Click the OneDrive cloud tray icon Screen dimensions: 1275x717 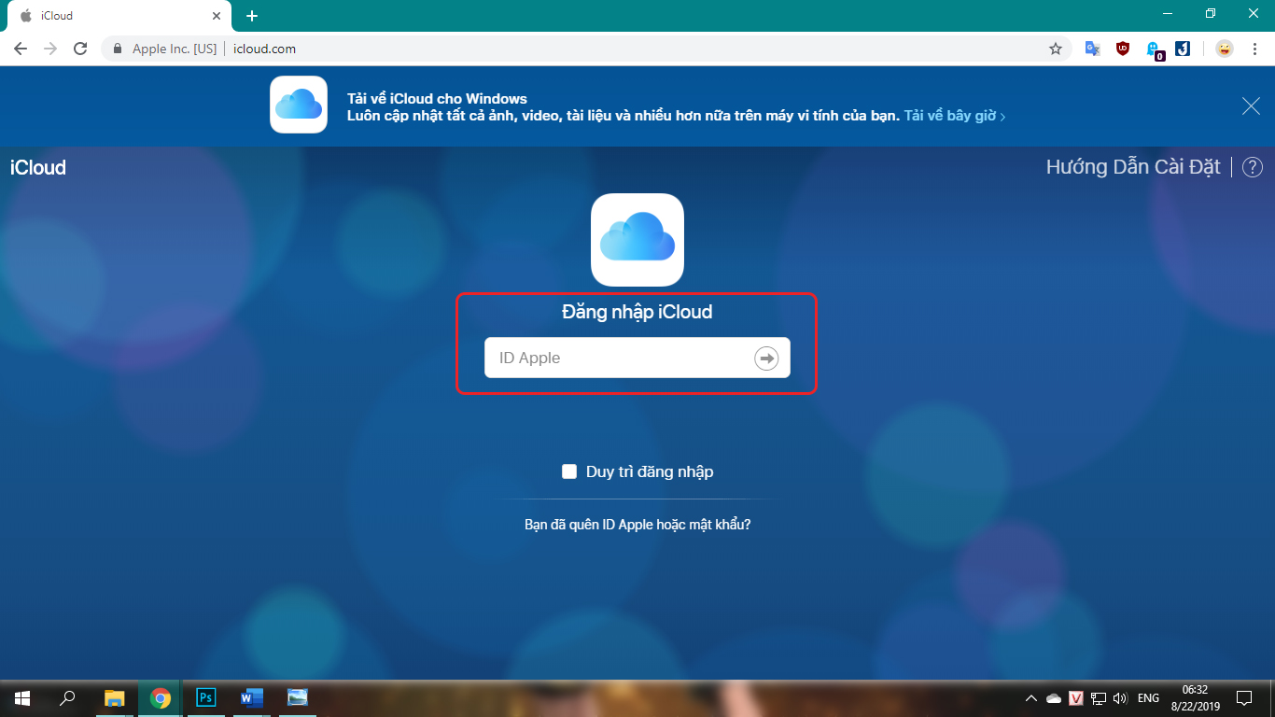click(x=1054, y=698)
